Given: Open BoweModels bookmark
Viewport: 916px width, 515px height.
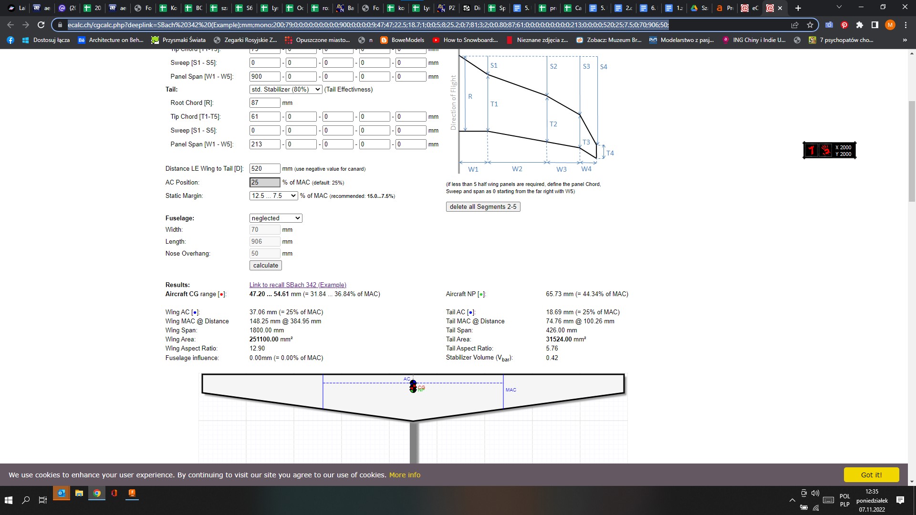Looking at the screenshot, I should tap(402, 40).
